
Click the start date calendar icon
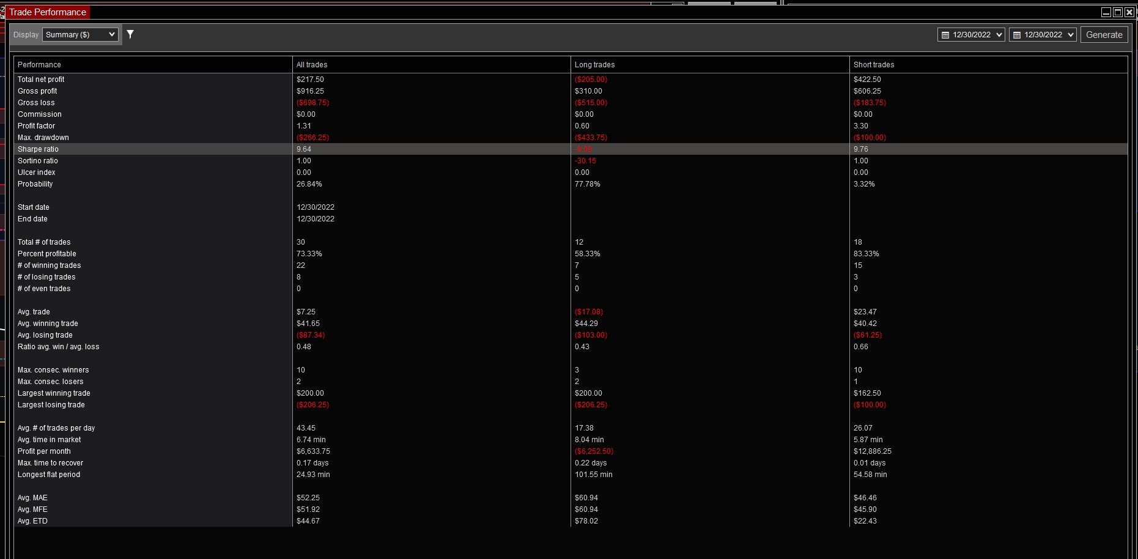click(x=945, y=35)
